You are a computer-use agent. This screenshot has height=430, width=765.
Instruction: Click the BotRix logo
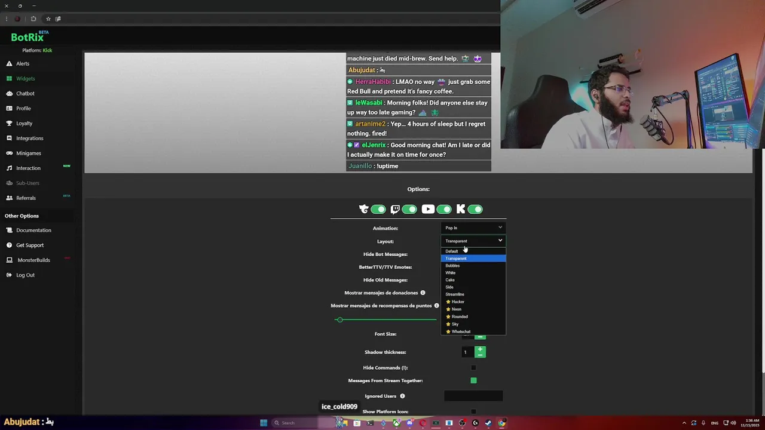coord(28,37)
